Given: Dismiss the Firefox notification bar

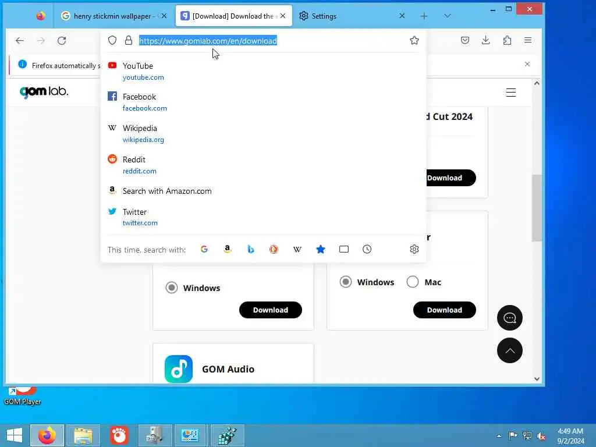Looking at the screenshot, I should [527, 64].
